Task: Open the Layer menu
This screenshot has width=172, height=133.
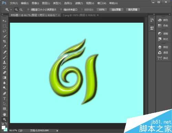Action: click(x=46, y=3)
